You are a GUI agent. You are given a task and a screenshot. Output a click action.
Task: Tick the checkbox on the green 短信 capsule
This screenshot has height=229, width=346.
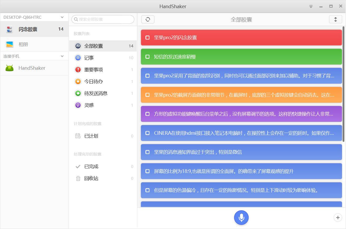pyautogui.click(x=147, y=57)
